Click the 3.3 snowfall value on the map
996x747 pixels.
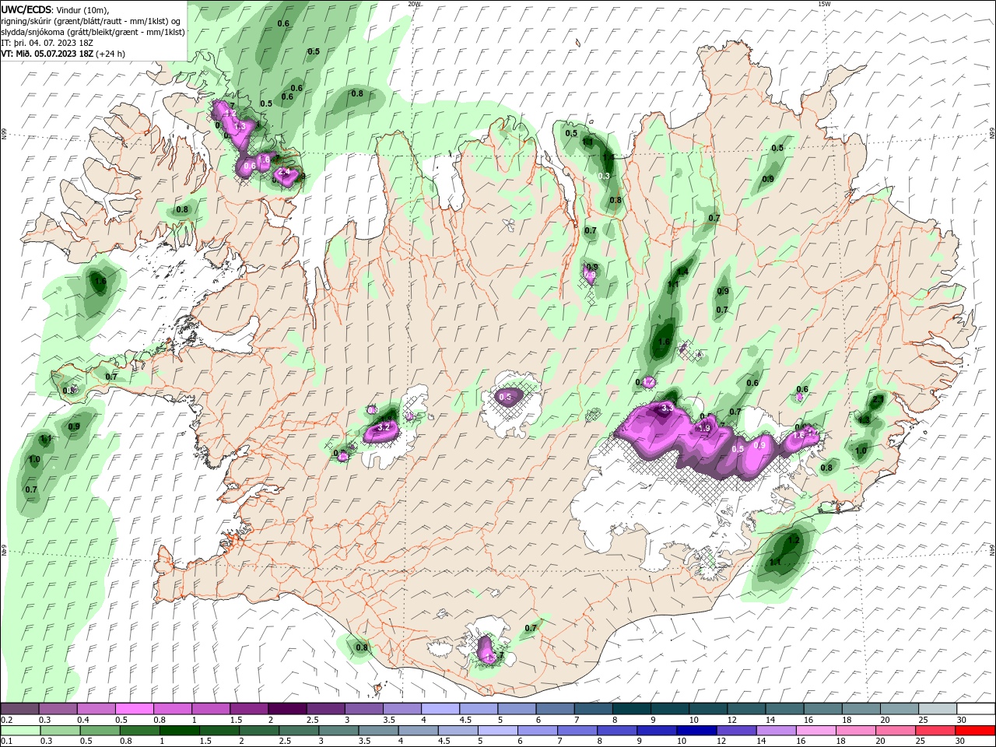pos(667,408)
